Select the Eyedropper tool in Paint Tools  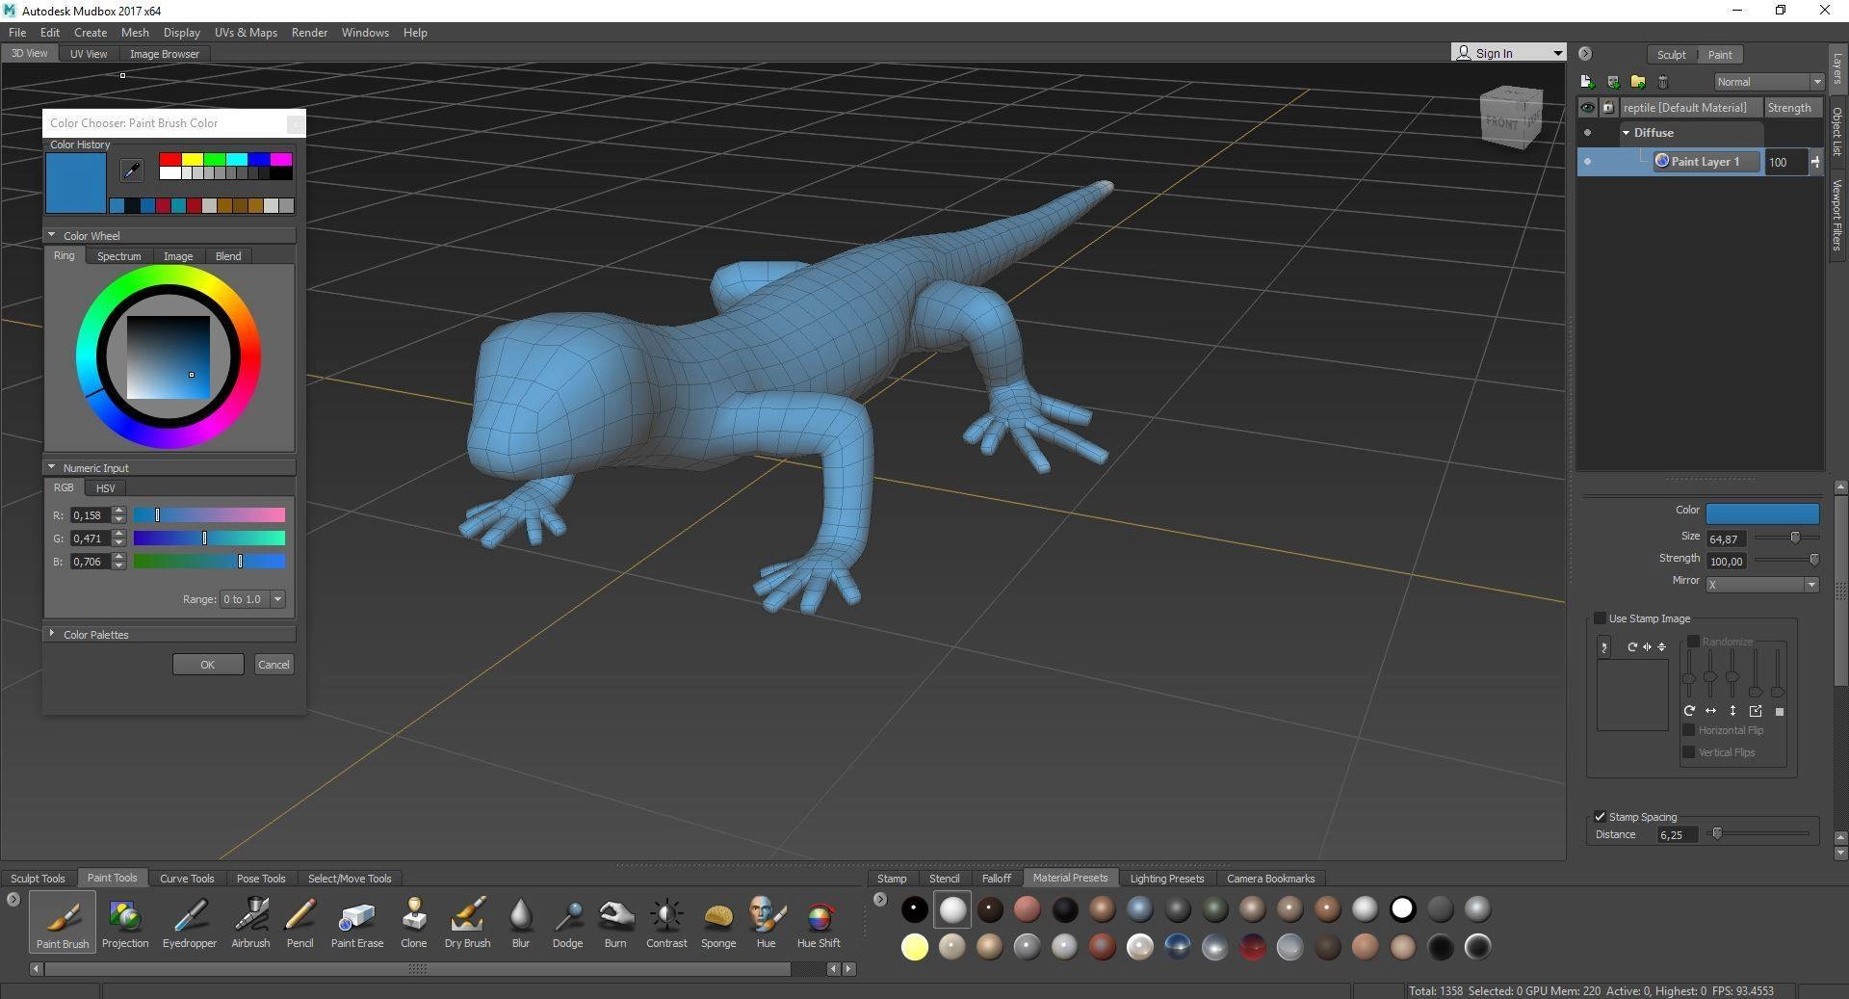[190, 922]
